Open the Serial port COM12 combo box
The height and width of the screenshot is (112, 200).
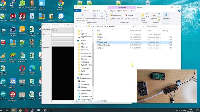pos(62,30)
